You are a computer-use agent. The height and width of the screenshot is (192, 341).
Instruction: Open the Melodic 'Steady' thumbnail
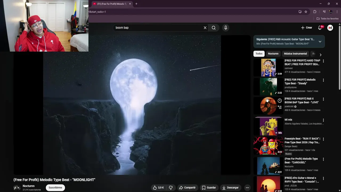(268, 87)
